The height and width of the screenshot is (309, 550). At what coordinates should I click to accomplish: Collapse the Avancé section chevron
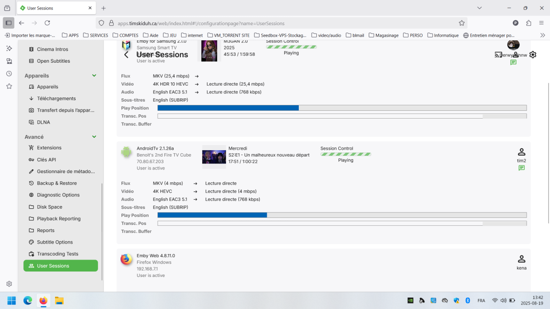pos(94,137)
